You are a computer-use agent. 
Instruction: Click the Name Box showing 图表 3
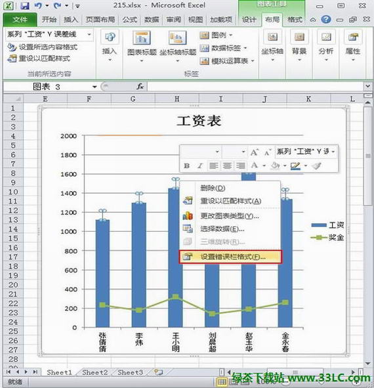point(47,87)
